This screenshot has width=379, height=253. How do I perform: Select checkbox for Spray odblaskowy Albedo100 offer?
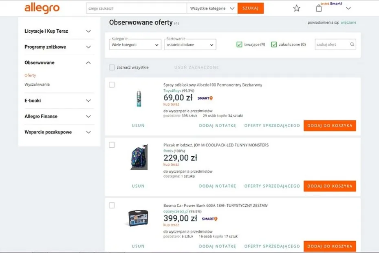tap(112, 85)
